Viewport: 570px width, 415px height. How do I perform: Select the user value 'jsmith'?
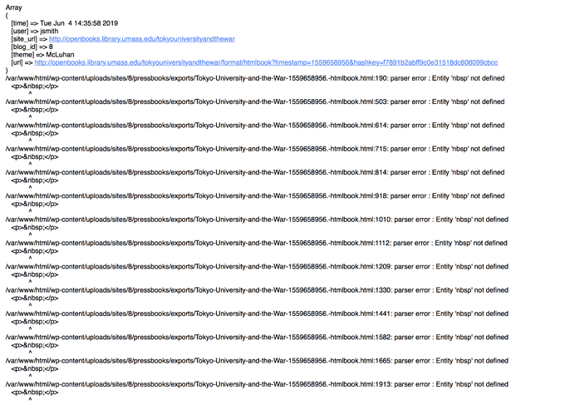[49, 32]
